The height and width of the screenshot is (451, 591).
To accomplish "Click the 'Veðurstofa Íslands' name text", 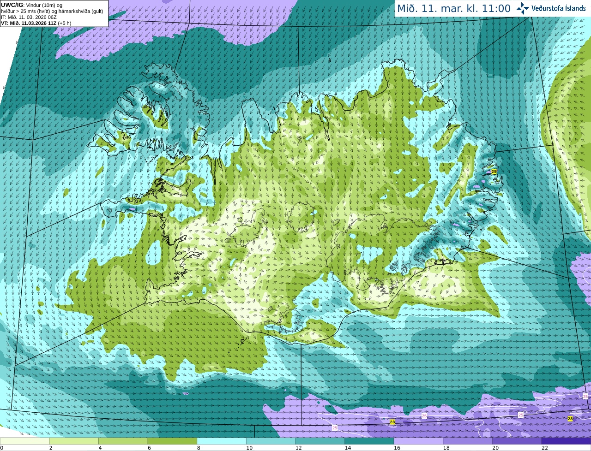I will pos(559,8).
